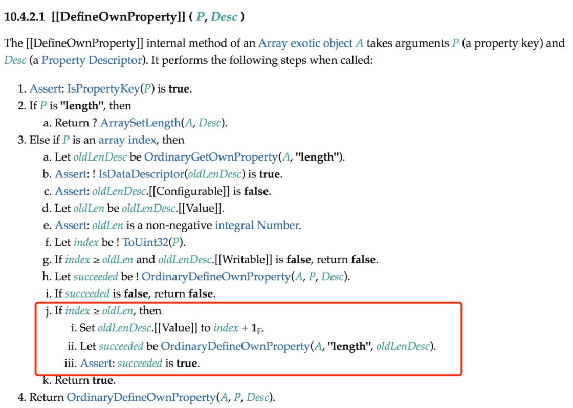573x408 pixels.
Task: Open Assert link before "succeeded is true"
Action: (x=97, y=364)
